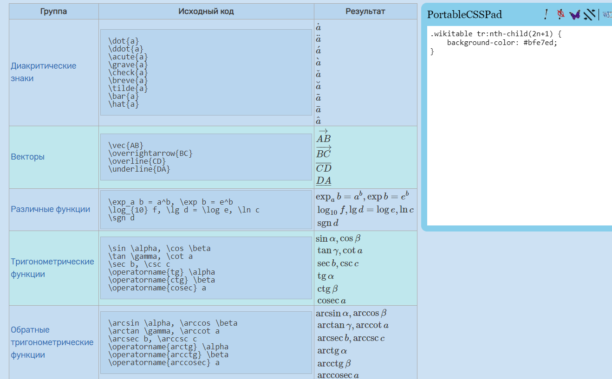The width and height of the screenshot is (612, 379).
Task: Click the background-color: #bfe7ed declaration
Action: [502, 43]
